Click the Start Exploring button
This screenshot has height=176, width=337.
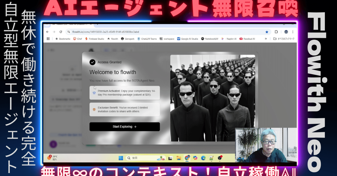[x=125, y=127]
